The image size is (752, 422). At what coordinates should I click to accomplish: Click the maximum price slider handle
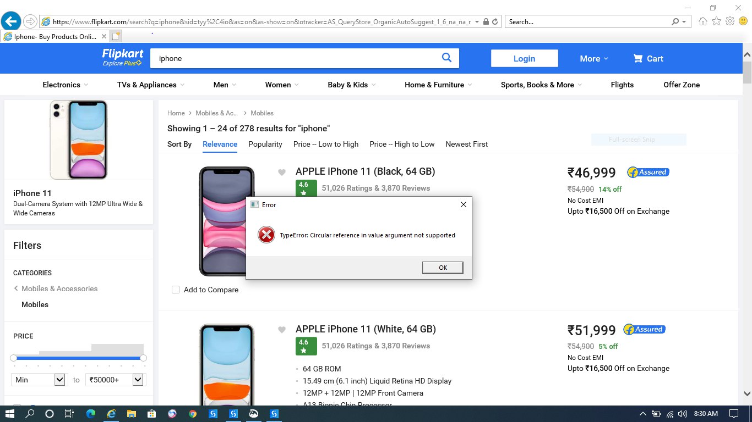point(144,358)
